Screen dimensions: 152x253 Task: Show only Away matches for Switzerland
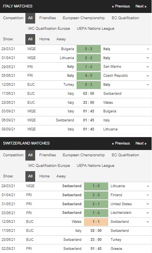pyautogui.click(x=61, y=176)
